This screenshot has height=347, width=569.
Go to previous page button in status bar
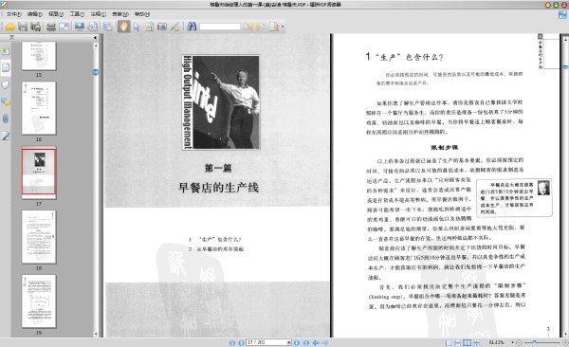tap(241, 342)
